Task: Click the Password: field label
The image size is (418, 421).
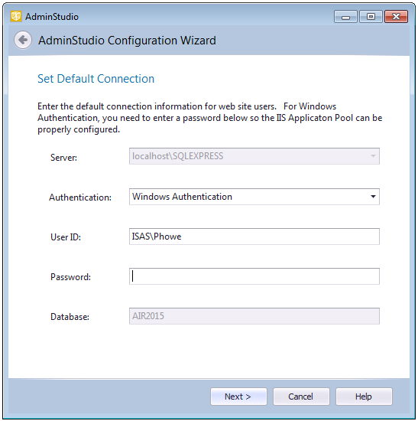Action: (x=71, y=277)
